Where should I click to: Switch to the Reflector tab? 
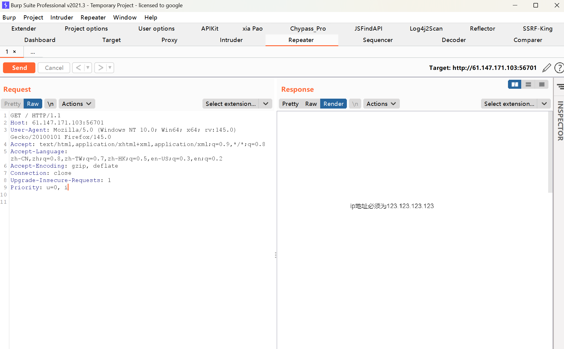pos(483,28)
